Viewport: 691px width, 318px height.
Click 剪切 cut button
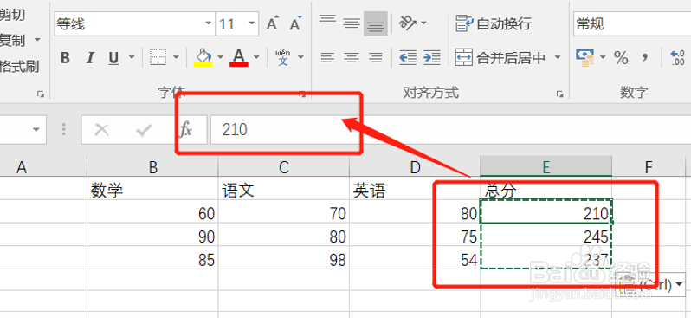(12, 15)
